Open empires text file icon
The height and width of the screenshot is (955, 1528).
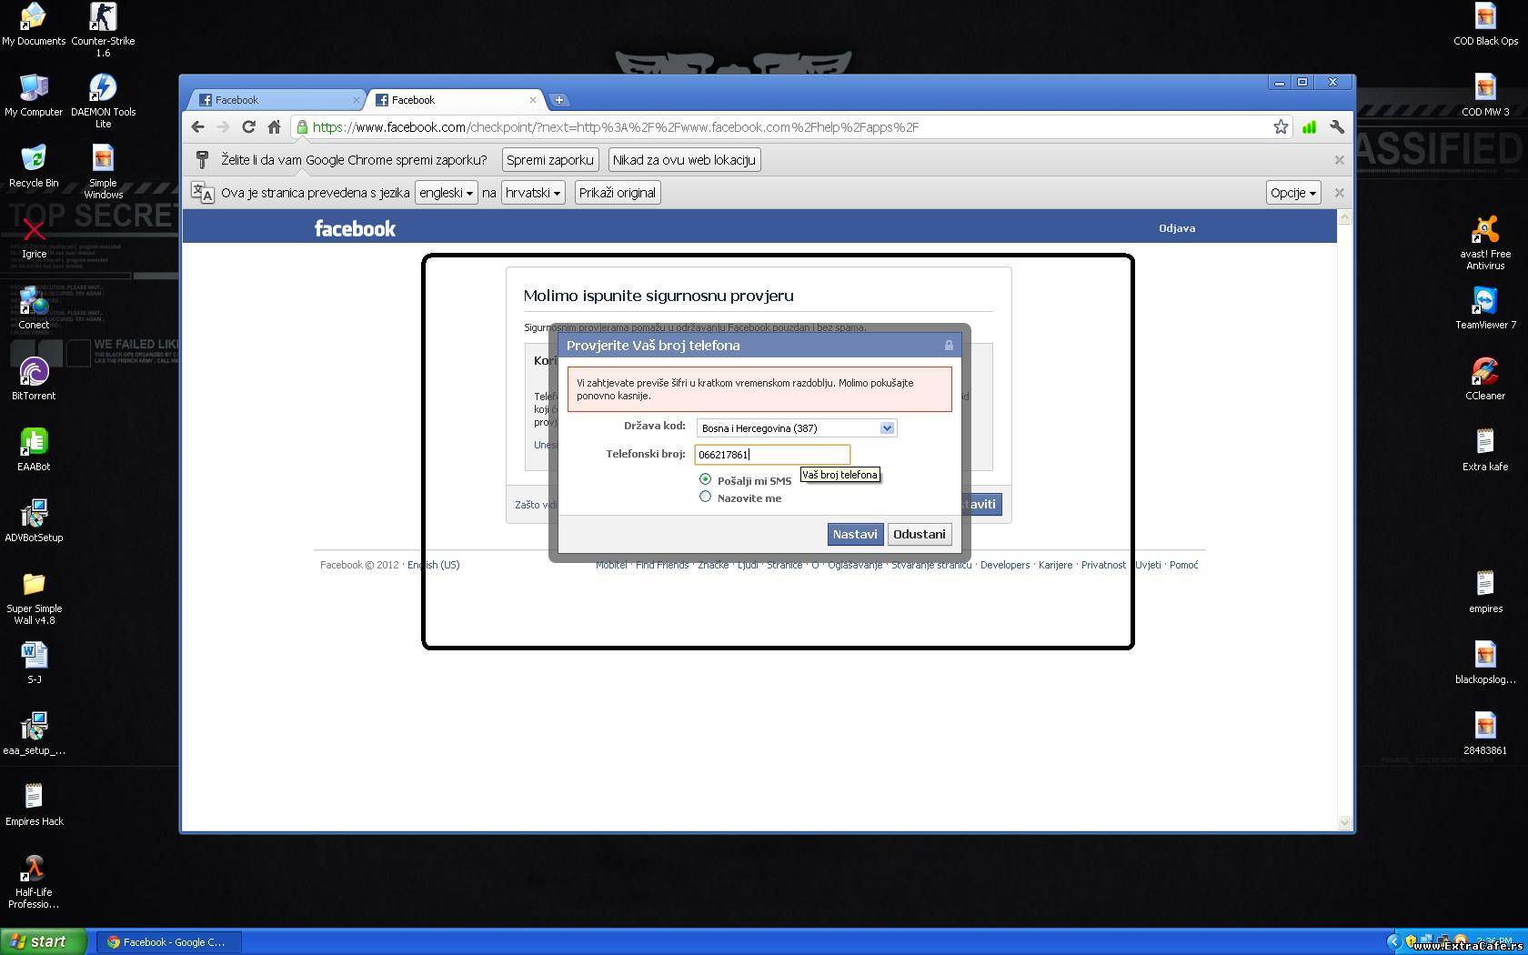[1485, 592]
